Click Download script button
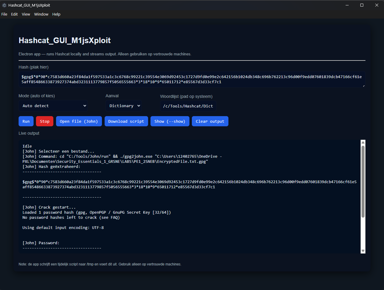 tap(126, 121)
